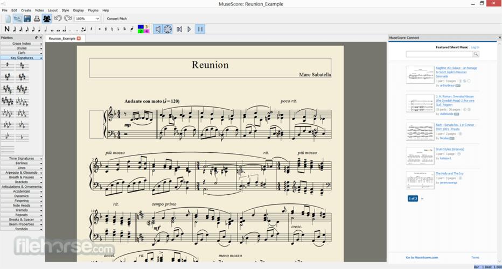Click the magnifier search button in Connect
This screenshot has height=269, width=502.
tap(476, 54)
